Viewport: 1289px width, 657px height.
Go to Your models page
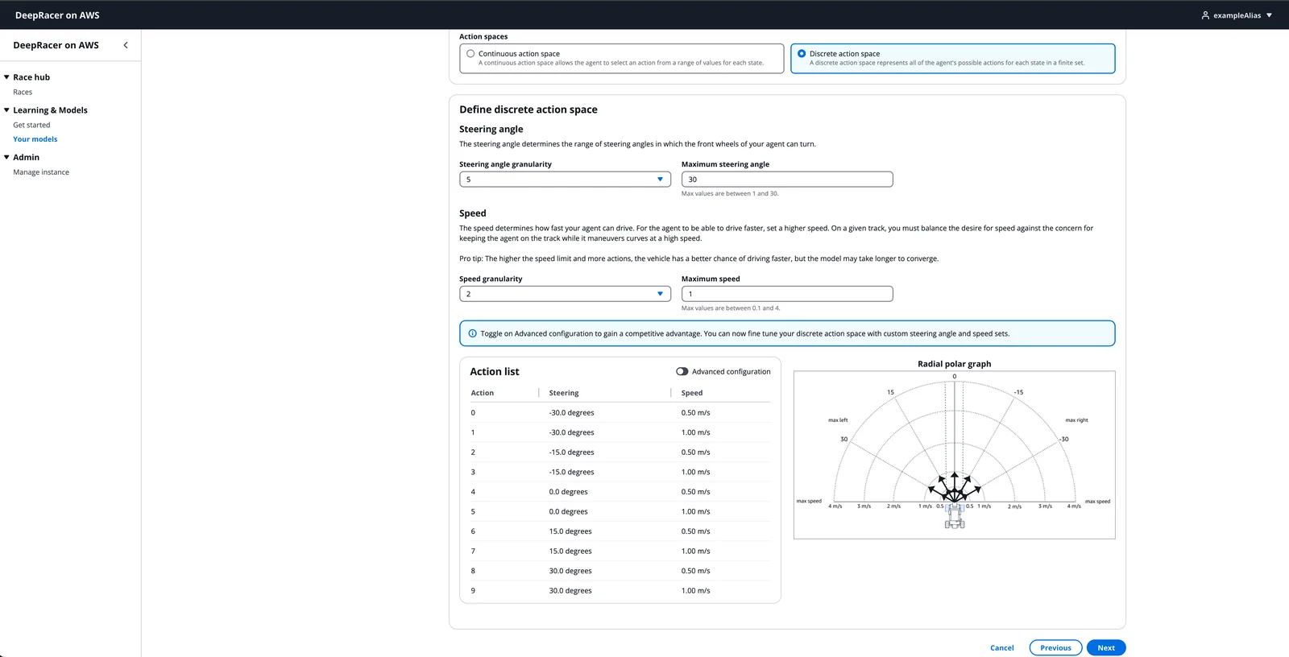tap(35, 139)
